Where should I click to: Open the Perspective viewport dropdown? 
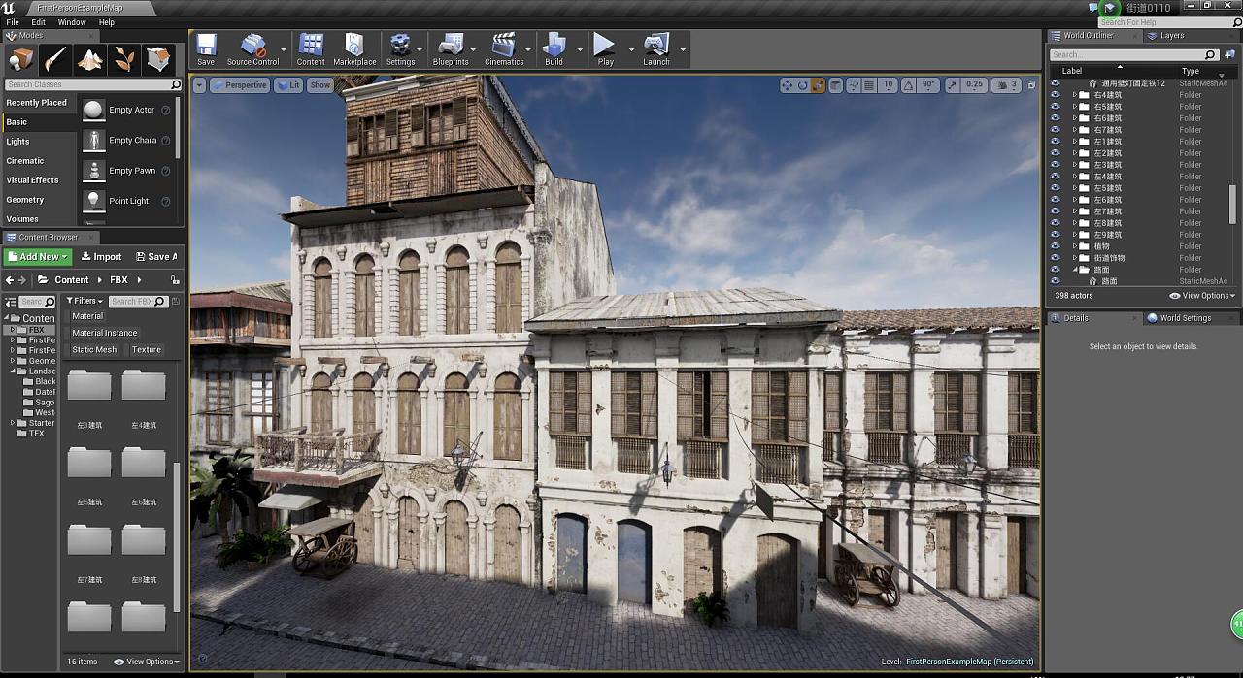click(x=240, y=85)
